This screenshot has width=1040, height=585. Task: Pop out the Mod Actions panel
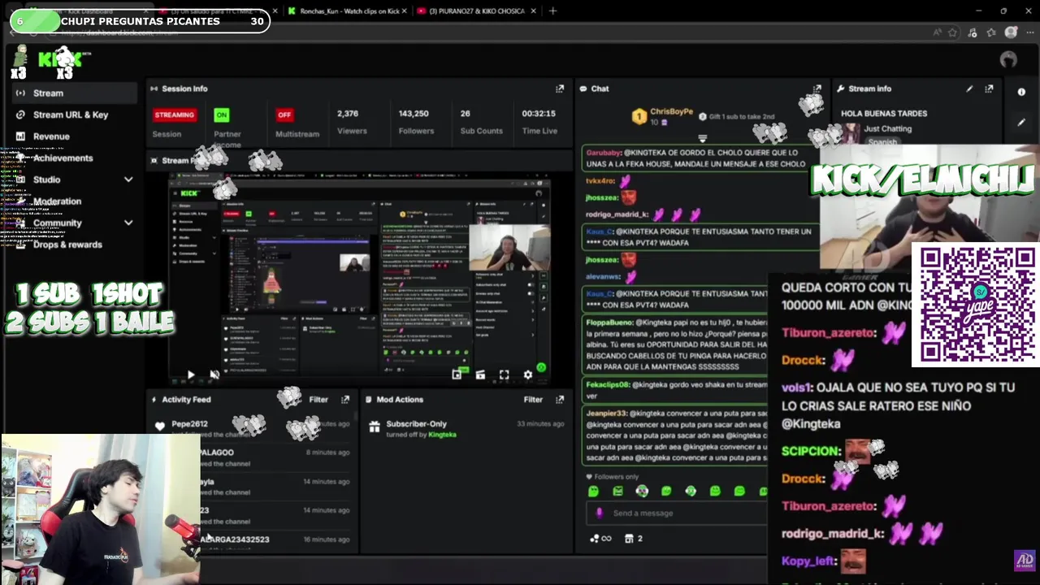click(559, 400)
